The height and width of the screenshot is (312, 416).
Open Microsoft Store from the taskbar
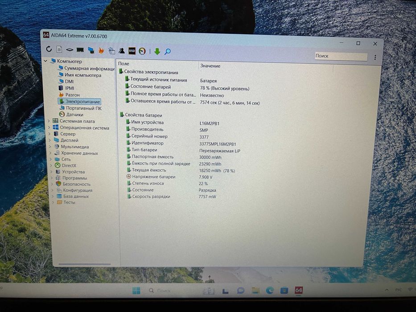pyautogui.click(x=284, y=290)
